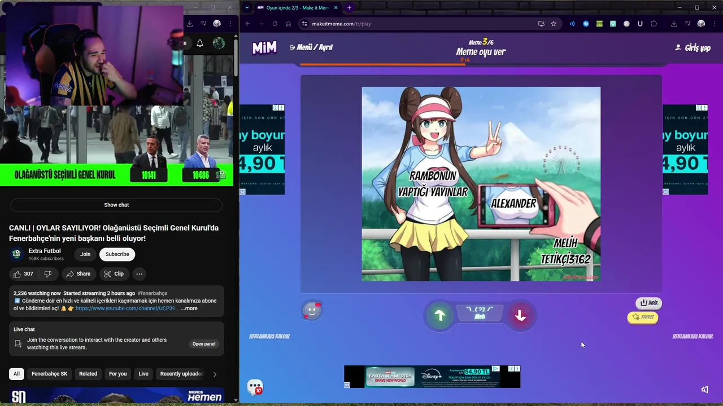
Task: Click left REKLAMLARI KALDIR link
Action: coord(269,337)
